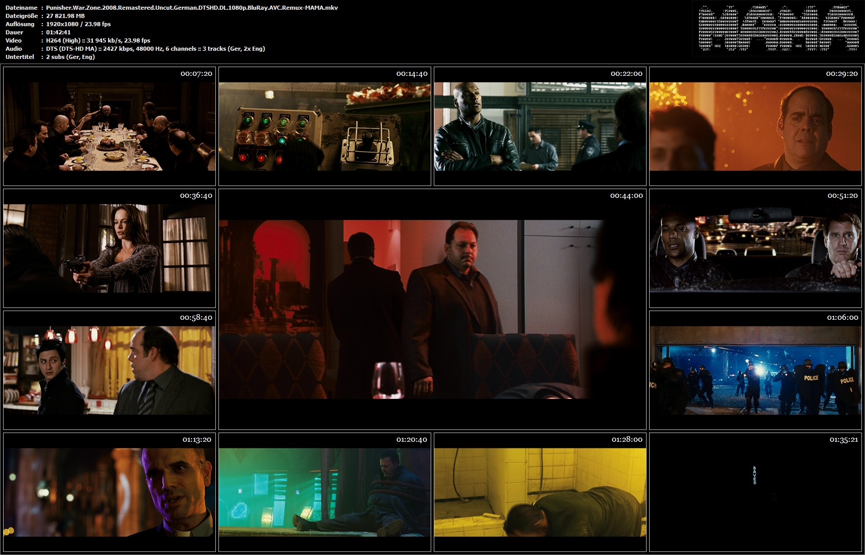The width and height of the screenshot is (865, 555).
Task: Open the police station thumbnail stamped 00:22:00
Action: point(540,126)
